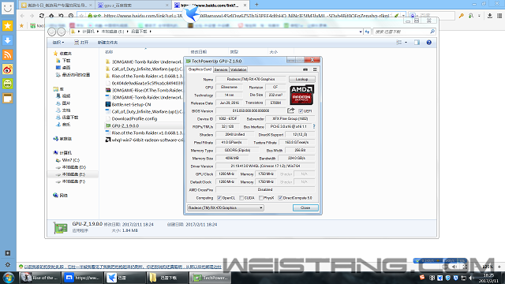505x284 pixels.
Task: Click the Windows Start orb
Action: pos(9,278)
